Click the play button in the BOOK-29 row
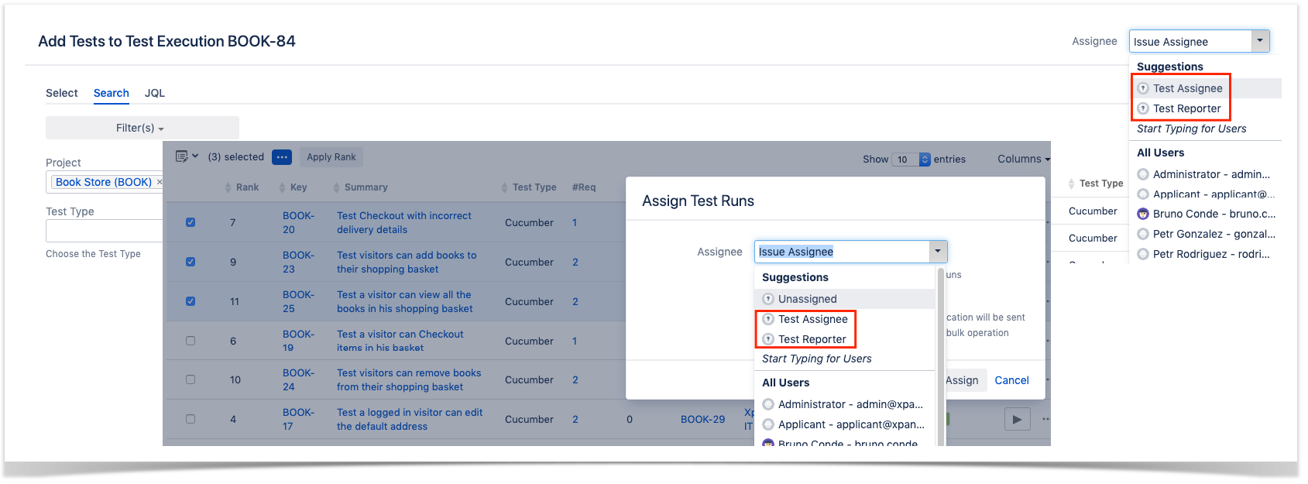This screenshot has width=1308, height=484. (1018, 419)
